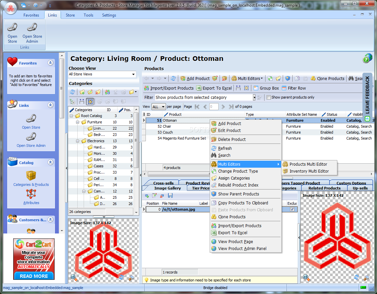
Task: Add a new category with folder-plus icon
Action: point(82,92)
